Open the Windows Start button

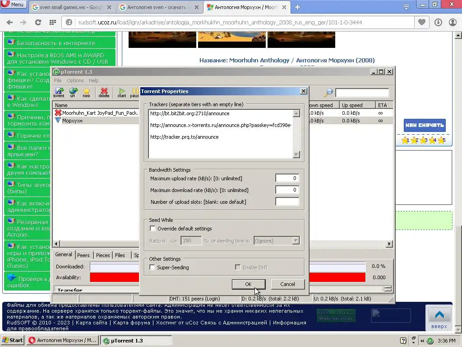(13, 340)
